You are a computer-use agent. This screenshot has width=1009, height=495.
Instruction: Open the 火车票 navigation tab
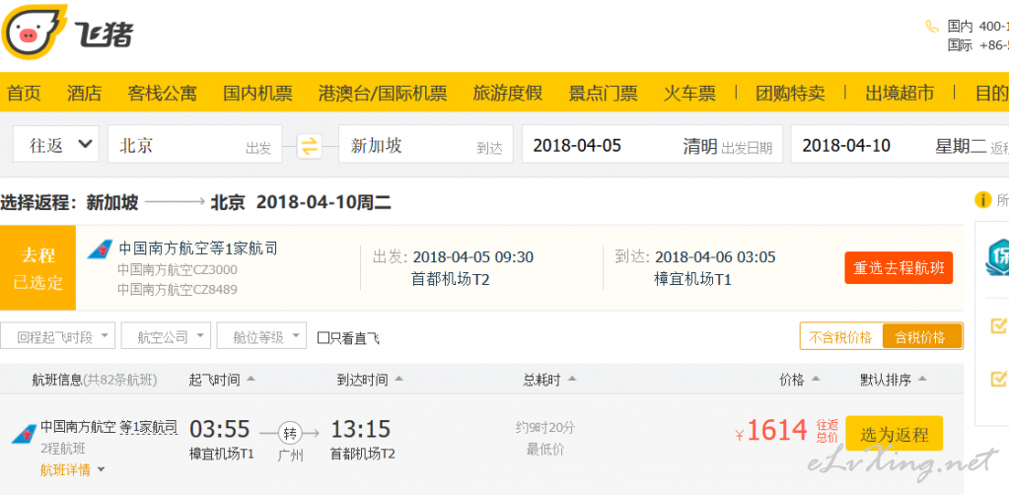coord(689,94)
